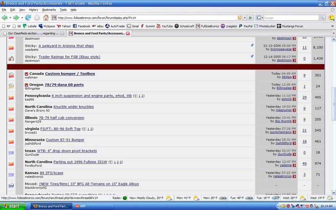Viewport: 336px width, 210px height.
Task: Open Custom bumper / Toolbox thread
Action: point(70,74)
